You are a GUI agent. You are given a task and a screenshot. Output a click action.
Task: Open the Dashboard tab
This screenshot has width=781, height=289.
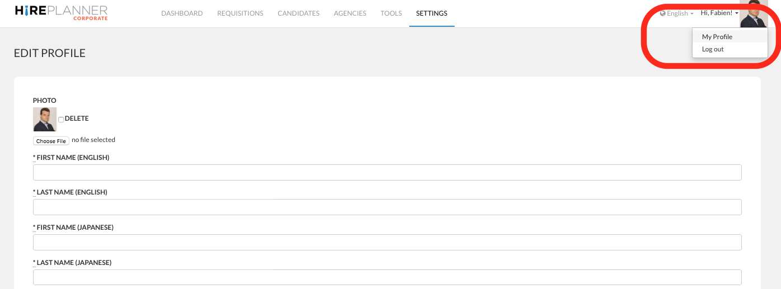(182, 13)
